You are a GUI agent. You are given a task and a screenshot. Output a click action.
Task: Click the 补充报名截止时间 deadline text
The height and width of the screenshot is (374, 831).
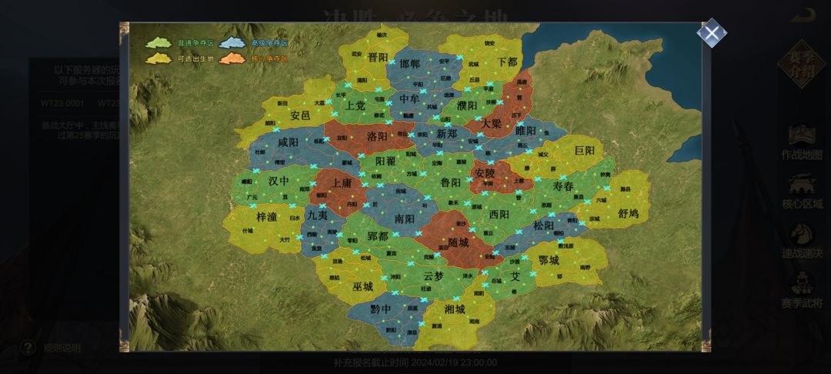[415, 363]
